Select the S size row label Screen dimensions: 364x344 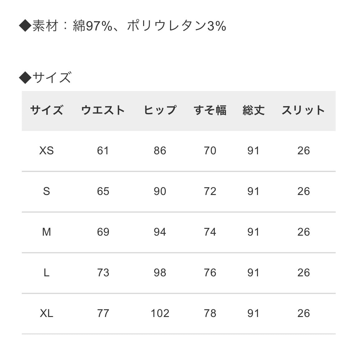46,191
